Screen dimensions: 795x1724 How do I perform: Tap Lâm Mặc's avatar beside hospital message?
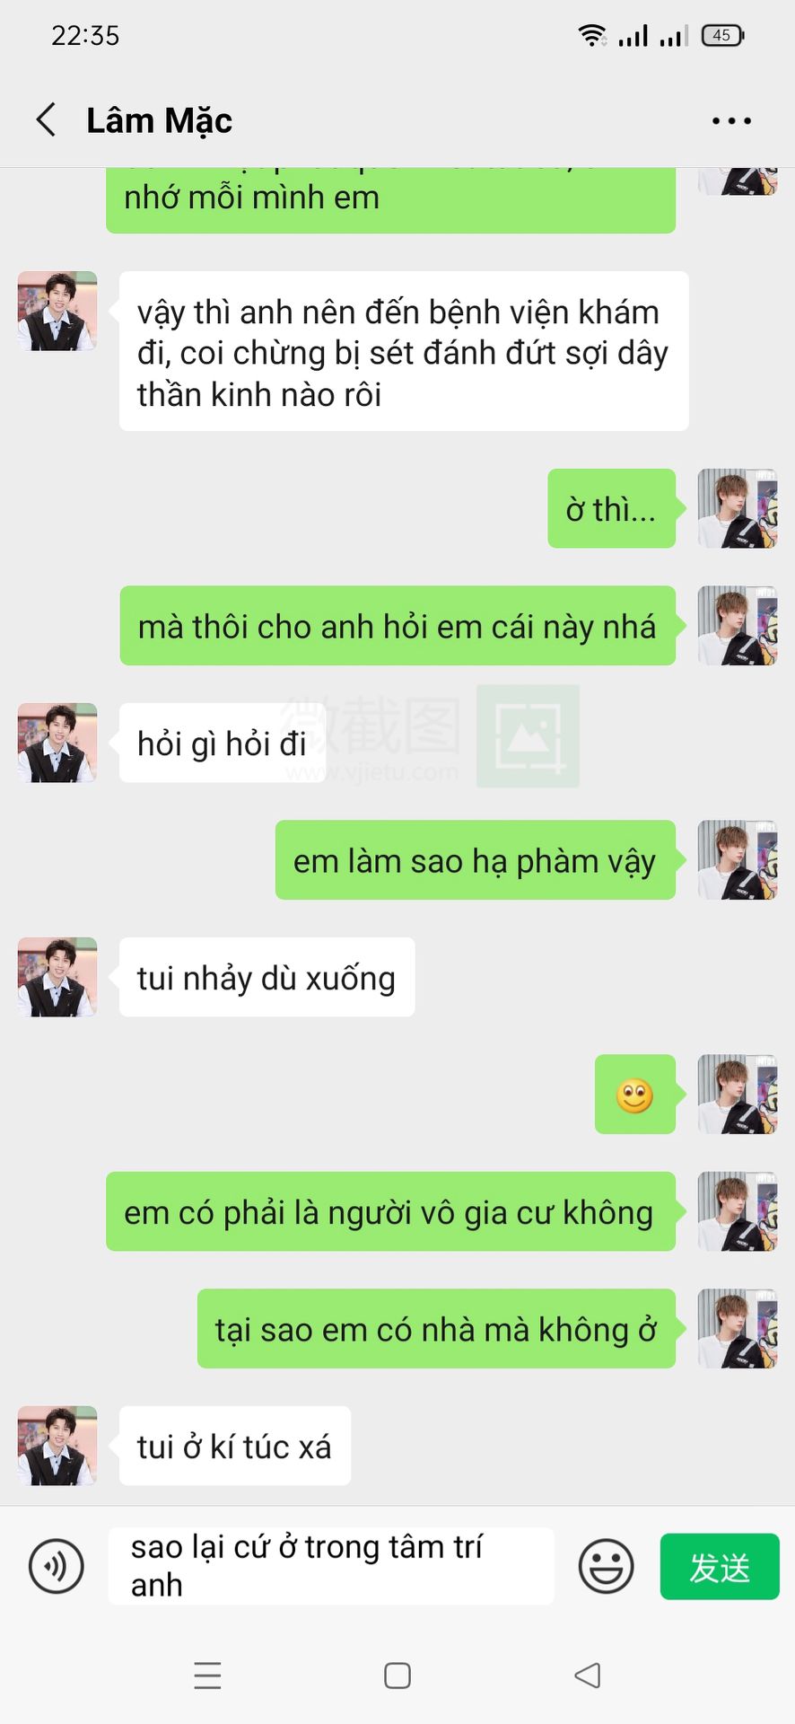coord(57,311)
